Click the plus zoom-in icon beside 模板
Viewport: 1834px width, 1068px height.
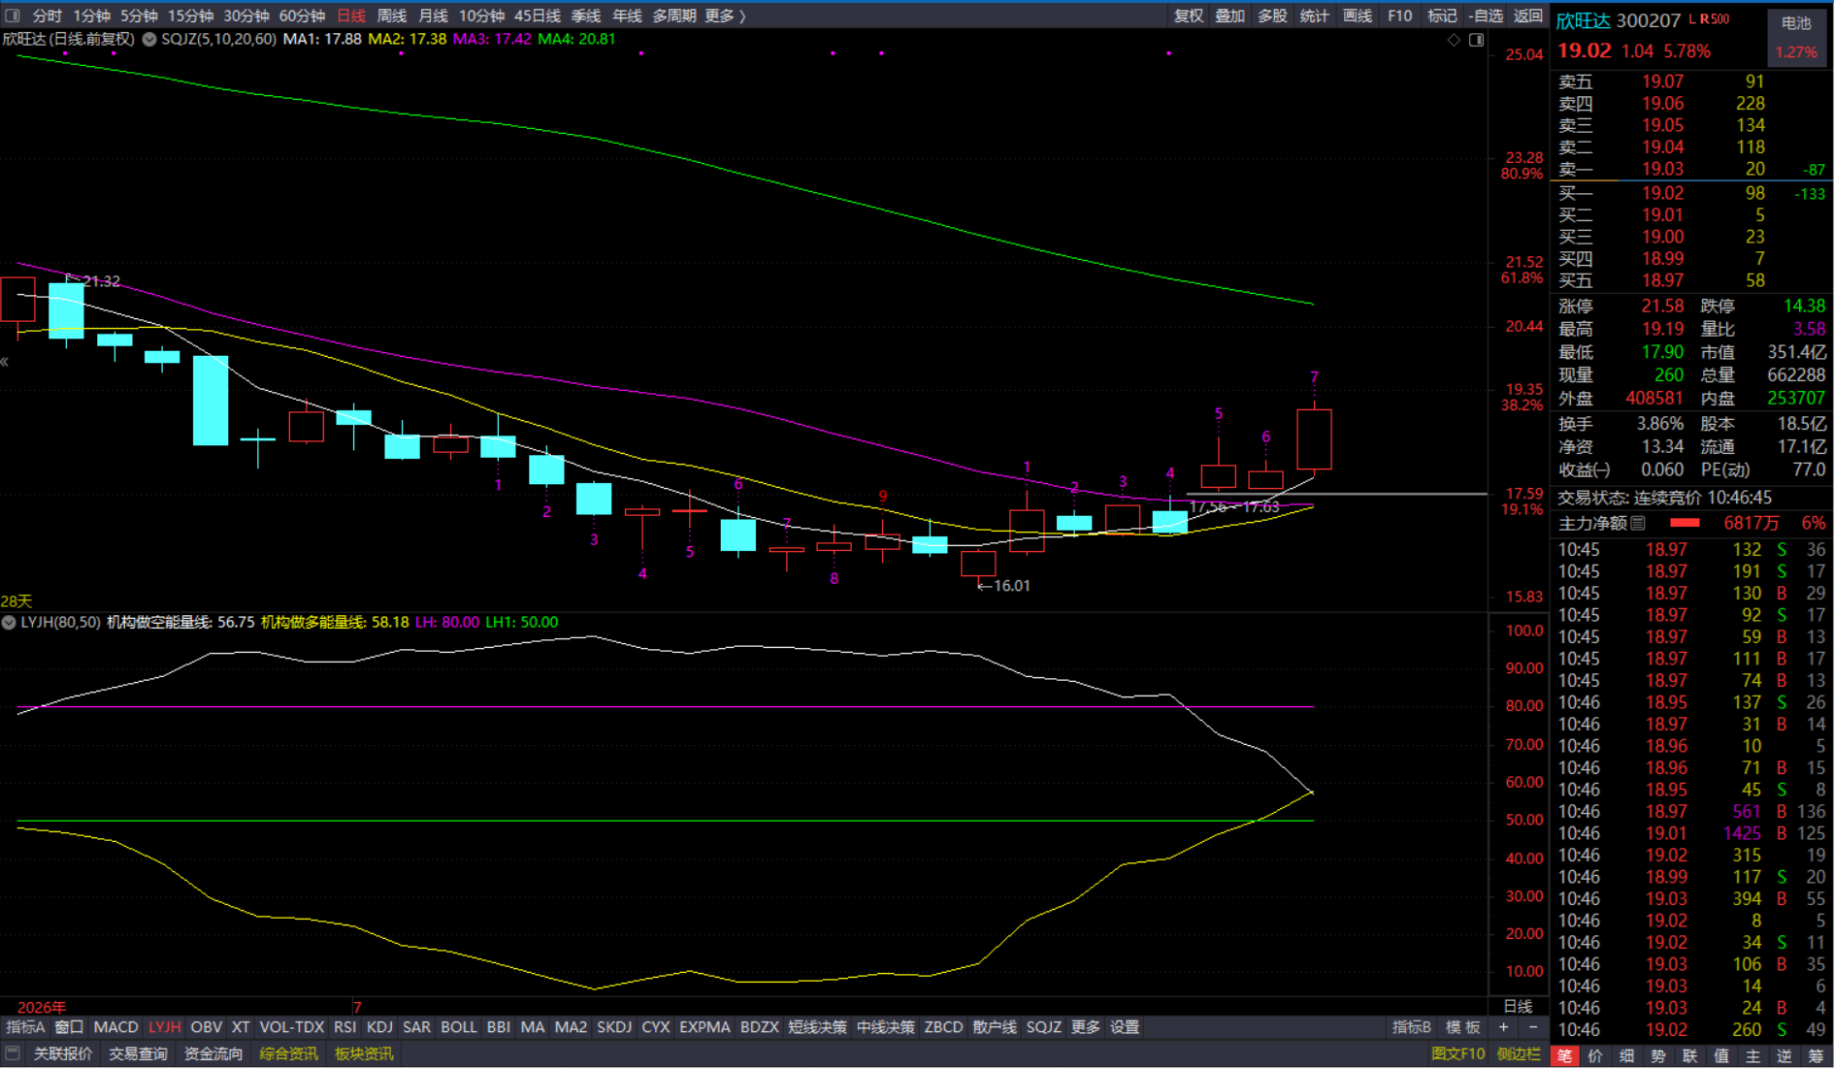click(x=1503, y=1027)
